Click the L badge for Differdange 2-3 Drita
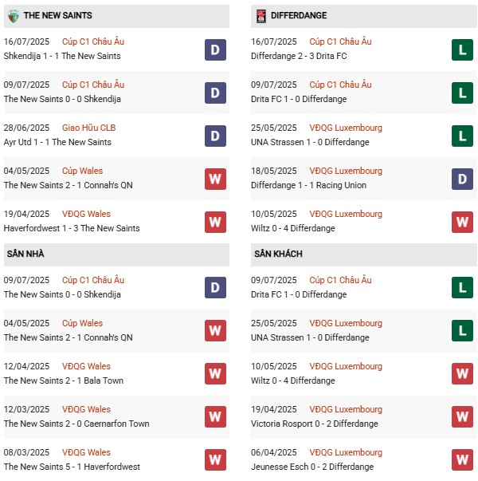This screenshot has height=481, width=478. (461, 49)
